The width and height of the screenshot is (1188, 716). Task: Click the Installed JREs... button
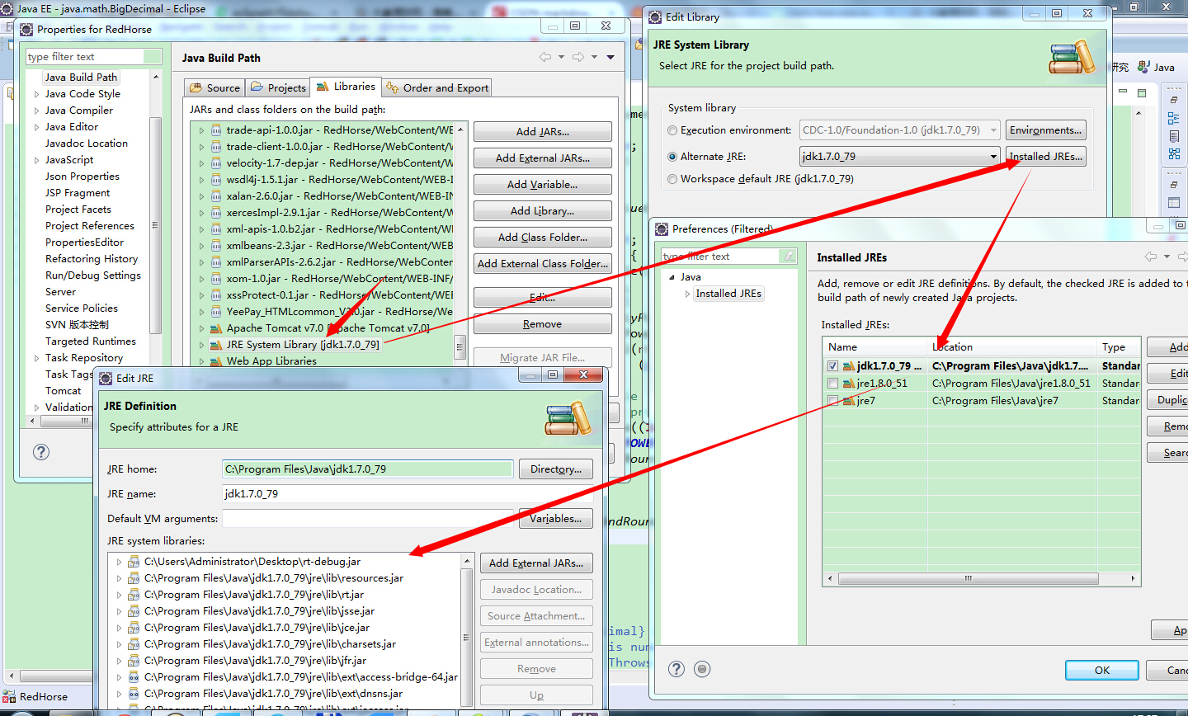(x=1045, y=157)
